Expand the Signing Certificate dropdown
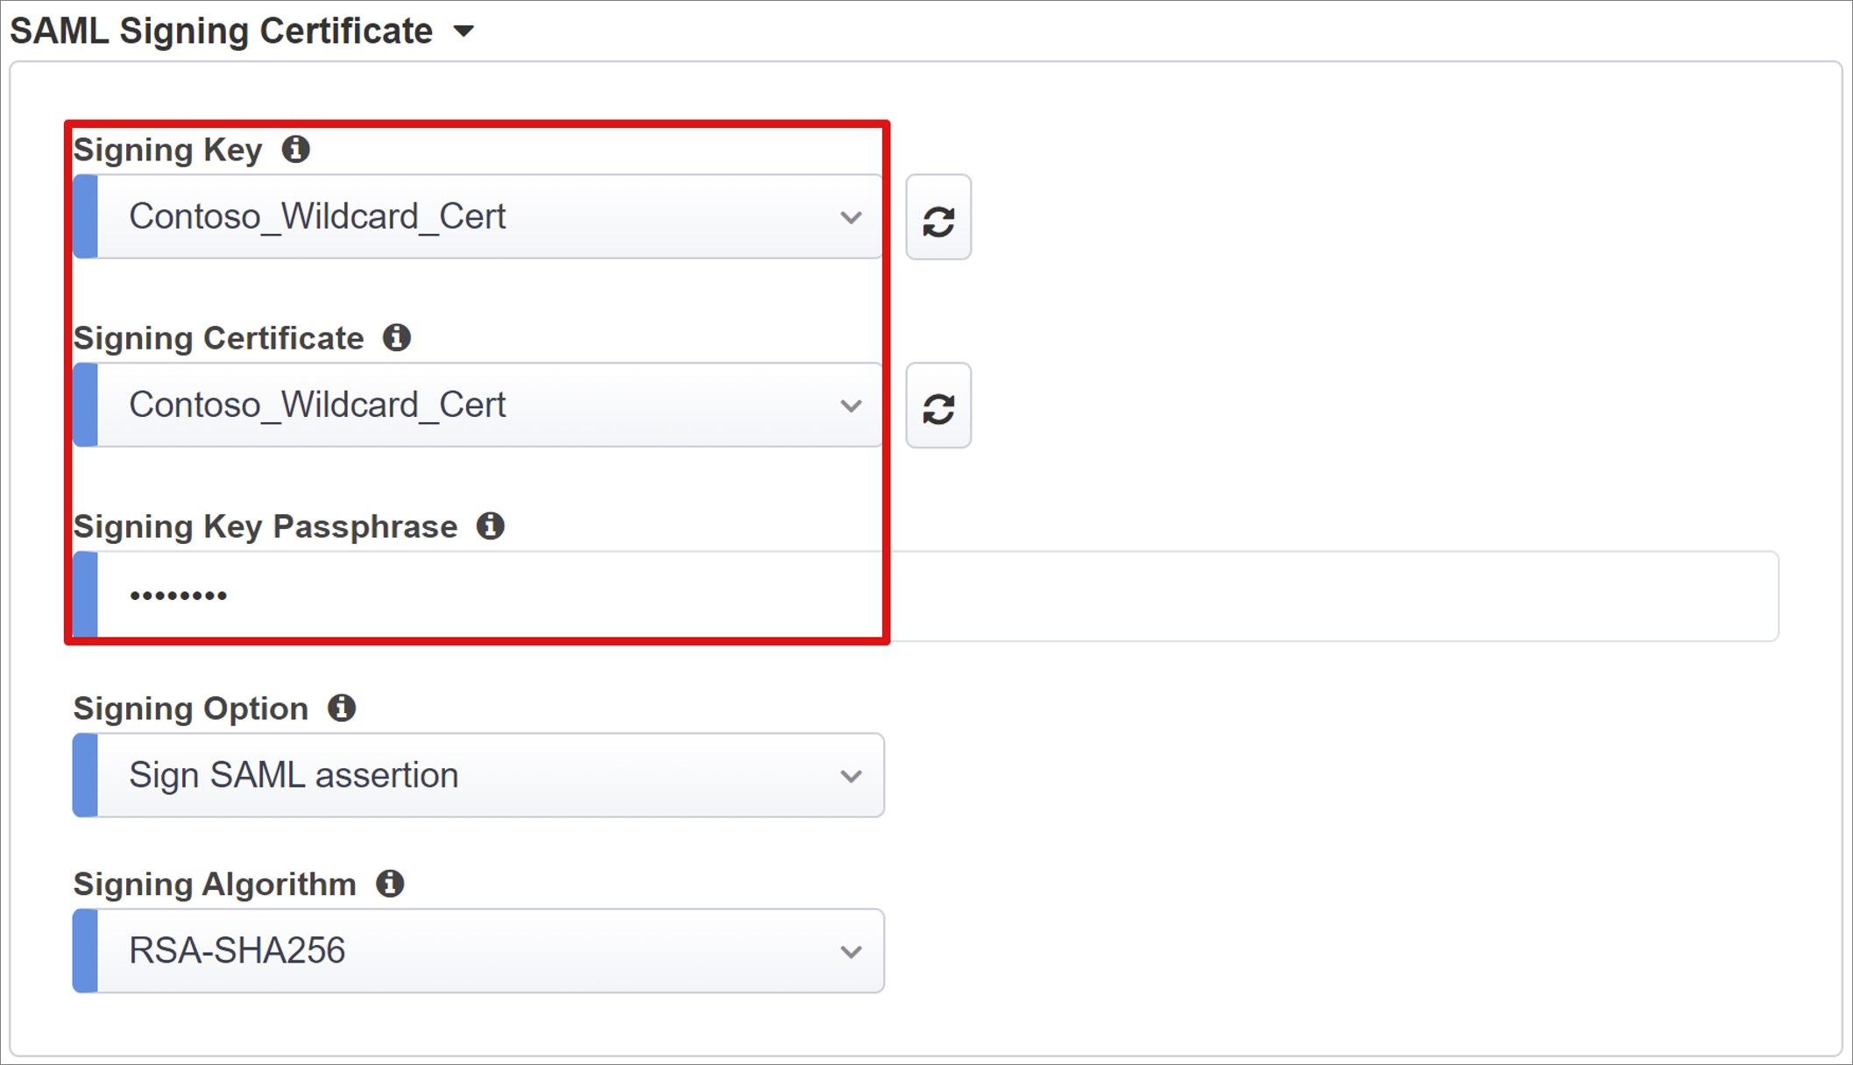This screenshot has width=1853, height=1065. coord(852,405)
